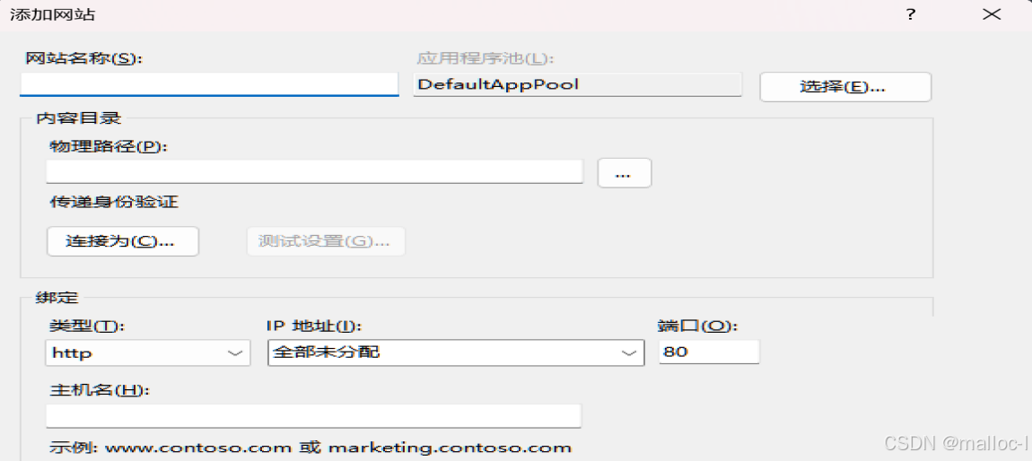Click the 传递身份验证 text
The height and width of the screenshot is (461, 1032).
pos(114,202)
